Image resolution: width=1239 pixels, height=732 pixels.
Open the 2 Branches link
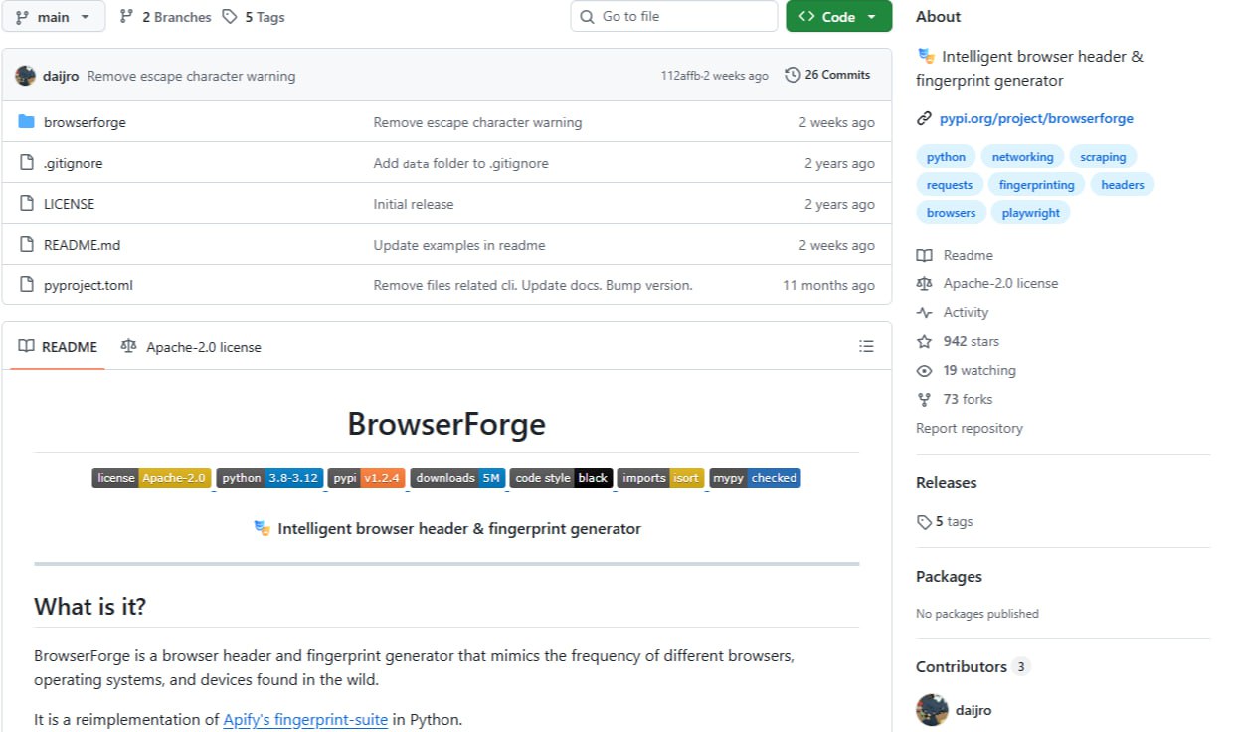165,17
